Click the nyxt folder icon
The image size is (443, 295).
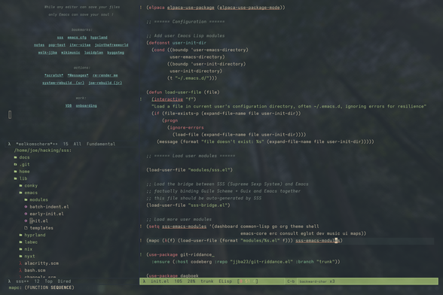tap(20, 256)
